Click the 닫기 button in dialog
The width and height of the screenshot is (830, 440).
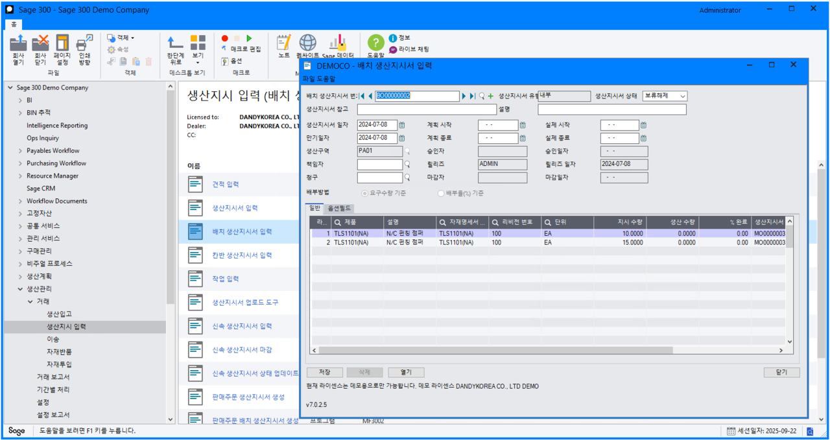coord(781,373)
